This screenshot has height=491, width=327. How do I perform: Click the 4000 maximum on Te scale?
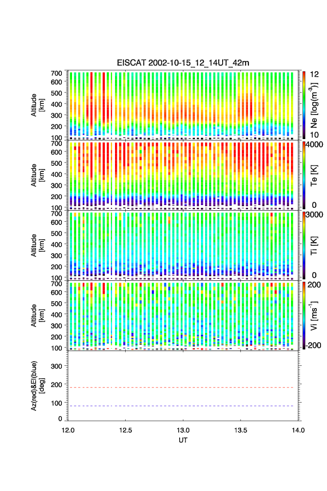(x=316, y=145)
